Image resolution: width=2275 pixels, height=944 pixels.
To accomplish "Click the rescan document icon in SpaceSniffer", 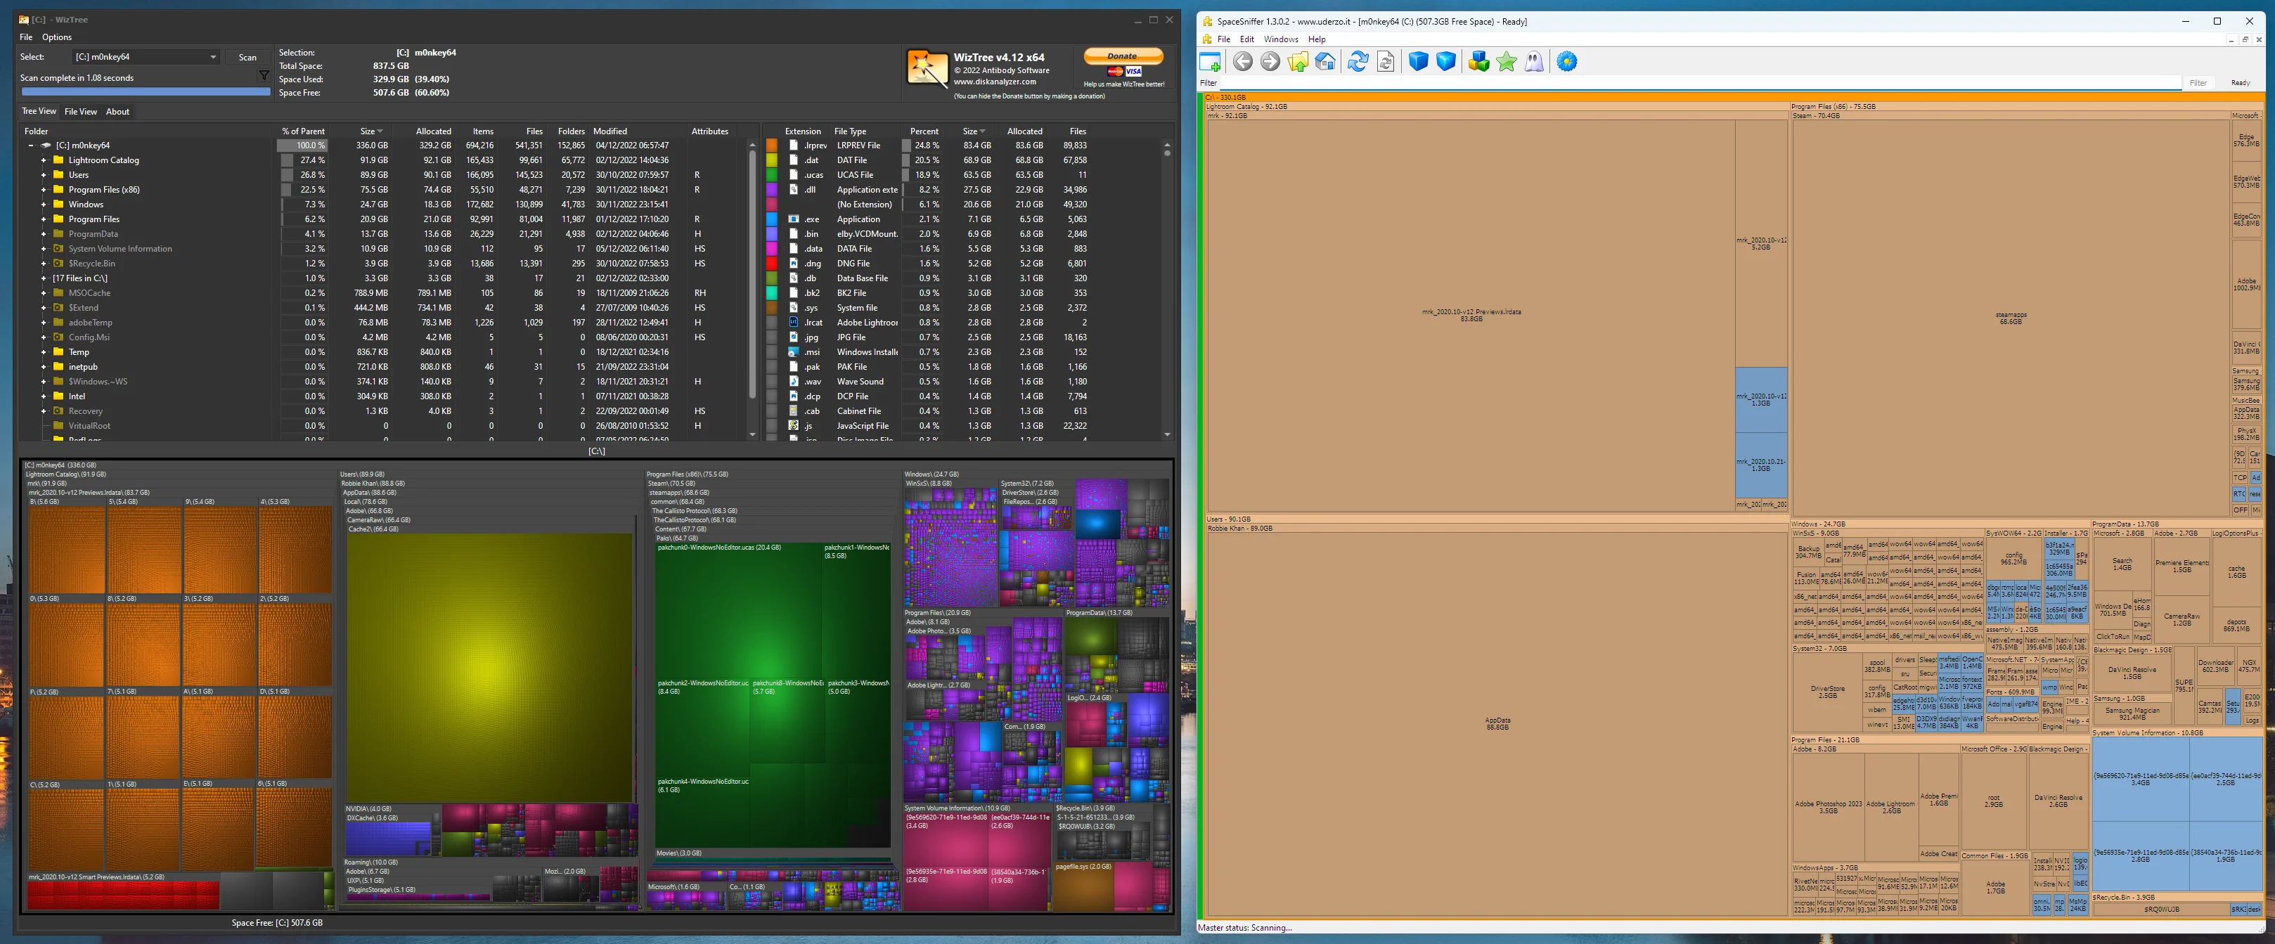I will (1386, 62).
